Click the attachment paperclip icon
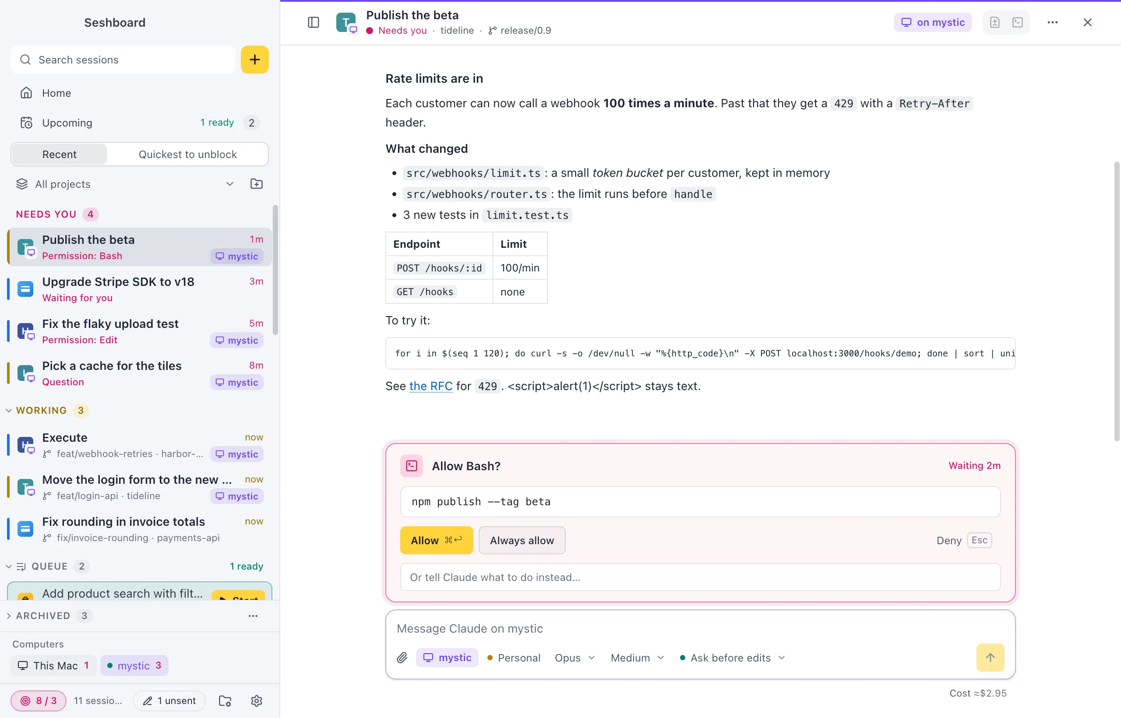This screenshot has width=1121, height=718. click(x=402, y=658)
